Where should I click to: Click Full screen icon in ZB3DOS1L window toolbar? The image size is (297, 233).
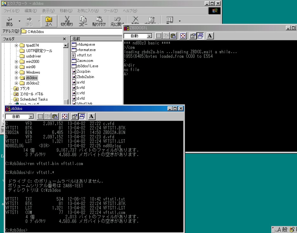coord(183,36)
